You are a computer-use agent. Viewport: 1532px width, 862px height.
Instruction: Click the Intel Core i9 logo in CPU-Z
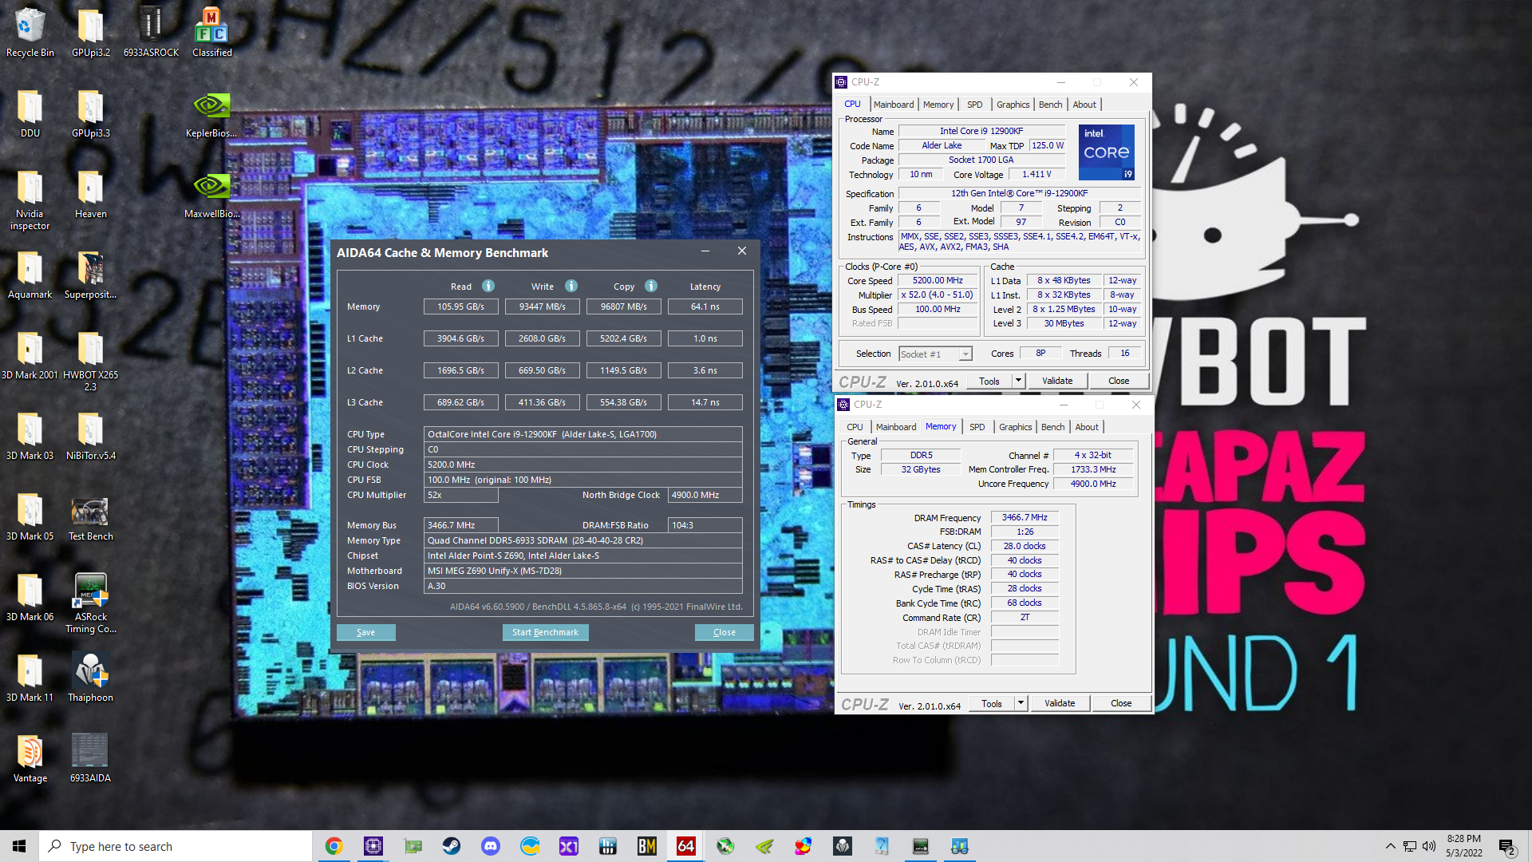click(x=1106, y=152)
